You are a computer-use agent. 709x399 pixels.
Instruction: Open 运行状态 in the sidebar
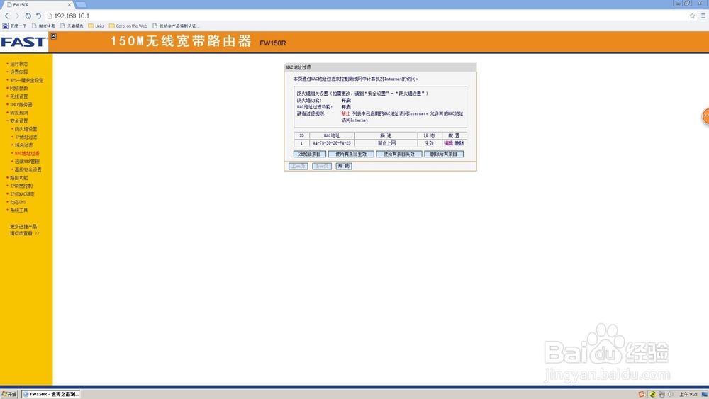click(18, 64)
